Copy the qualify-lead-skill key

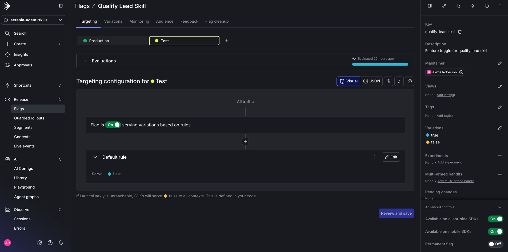(460, 32)
